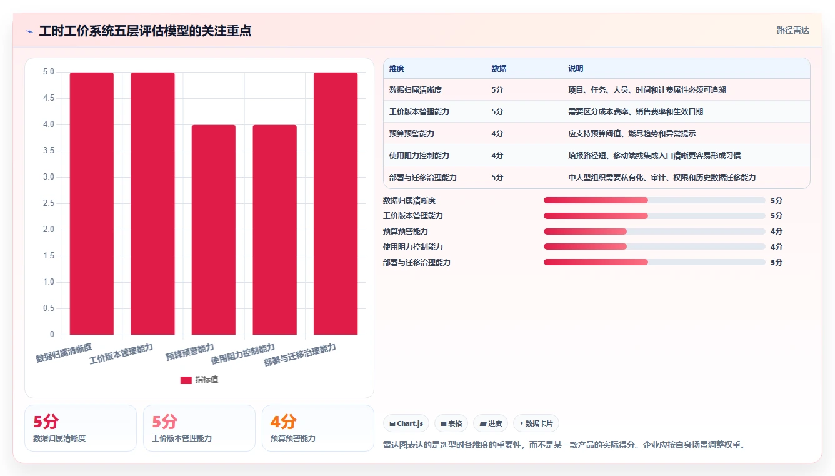Click the 路径雷达 label in header
Image resolution: width=835 pixels, height=476 pixels.
792,30
